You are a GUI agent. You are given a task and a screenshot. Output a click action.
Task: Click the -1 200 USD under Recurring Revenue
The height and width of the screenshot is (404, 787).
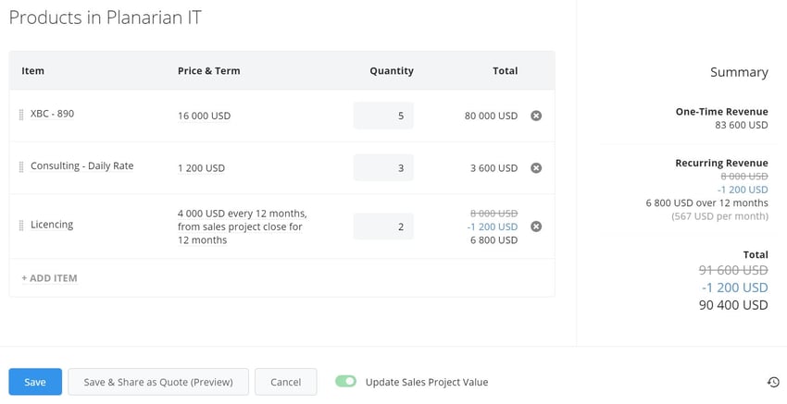click(x=743, y=190)
